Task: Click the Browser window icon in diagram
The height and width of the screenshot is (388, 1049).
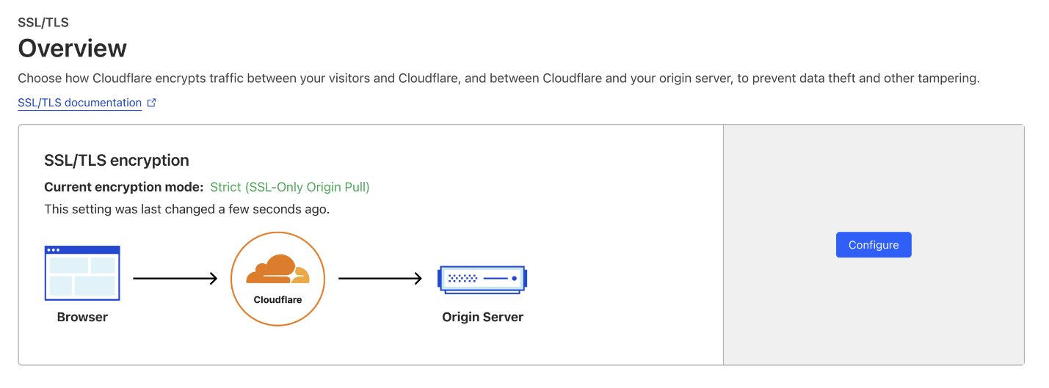Action: pos(82,274)
